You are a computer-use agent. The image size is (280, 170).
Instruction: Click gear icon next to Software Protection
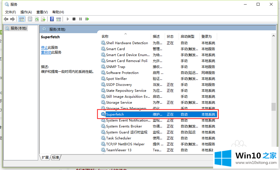click(x=103, y=73)
